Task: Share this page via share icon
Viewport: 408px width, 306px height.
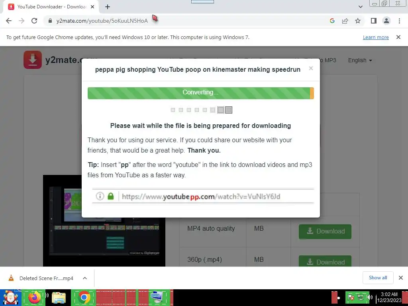Action: click(x=345, y=21)
